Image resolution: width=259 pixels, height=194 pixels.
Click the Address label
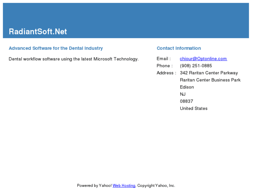166,73
